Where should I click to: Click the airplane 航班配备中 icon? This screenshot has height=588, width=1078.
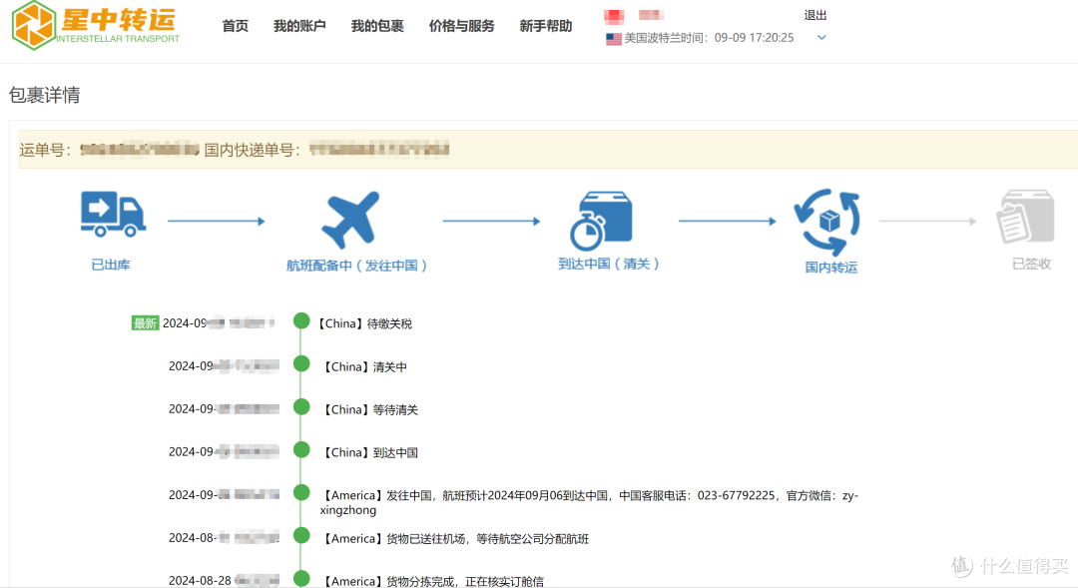(350, 220)
